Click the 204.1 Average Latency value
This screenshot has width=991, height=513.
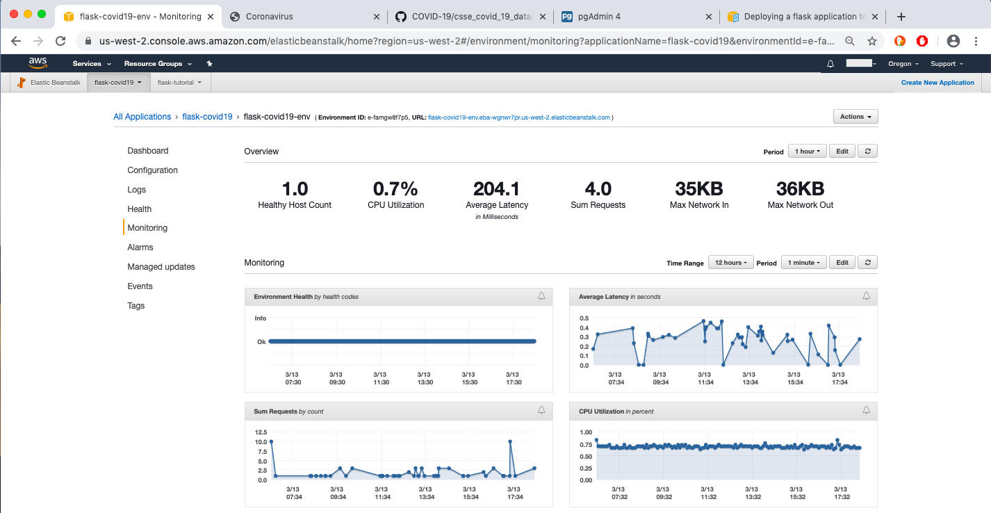[496, 188]
